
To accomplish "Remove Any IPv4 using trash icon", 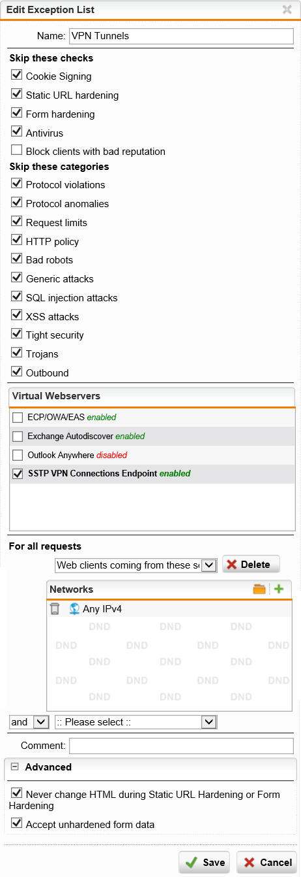I will coord(55,609).
